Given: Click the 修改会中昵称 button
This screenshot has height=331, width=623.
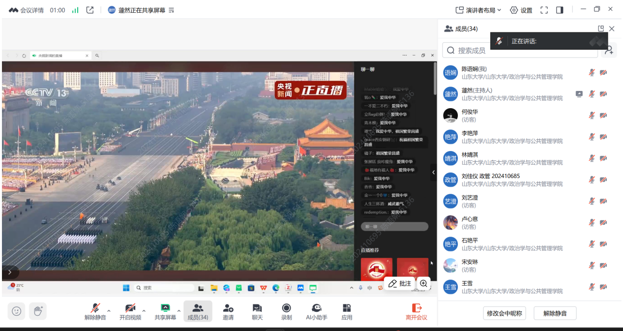Looking at the screenshot, I should (504, 313).
